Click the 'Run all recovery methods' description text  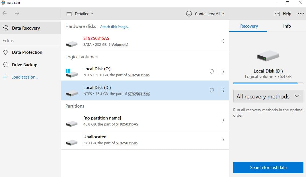(x=268, y=113)
